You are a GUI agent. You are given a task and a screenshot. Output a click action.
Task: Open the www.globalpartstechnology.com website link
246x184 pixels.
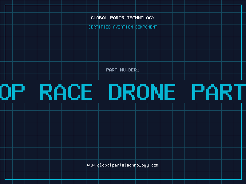[123, 165]
